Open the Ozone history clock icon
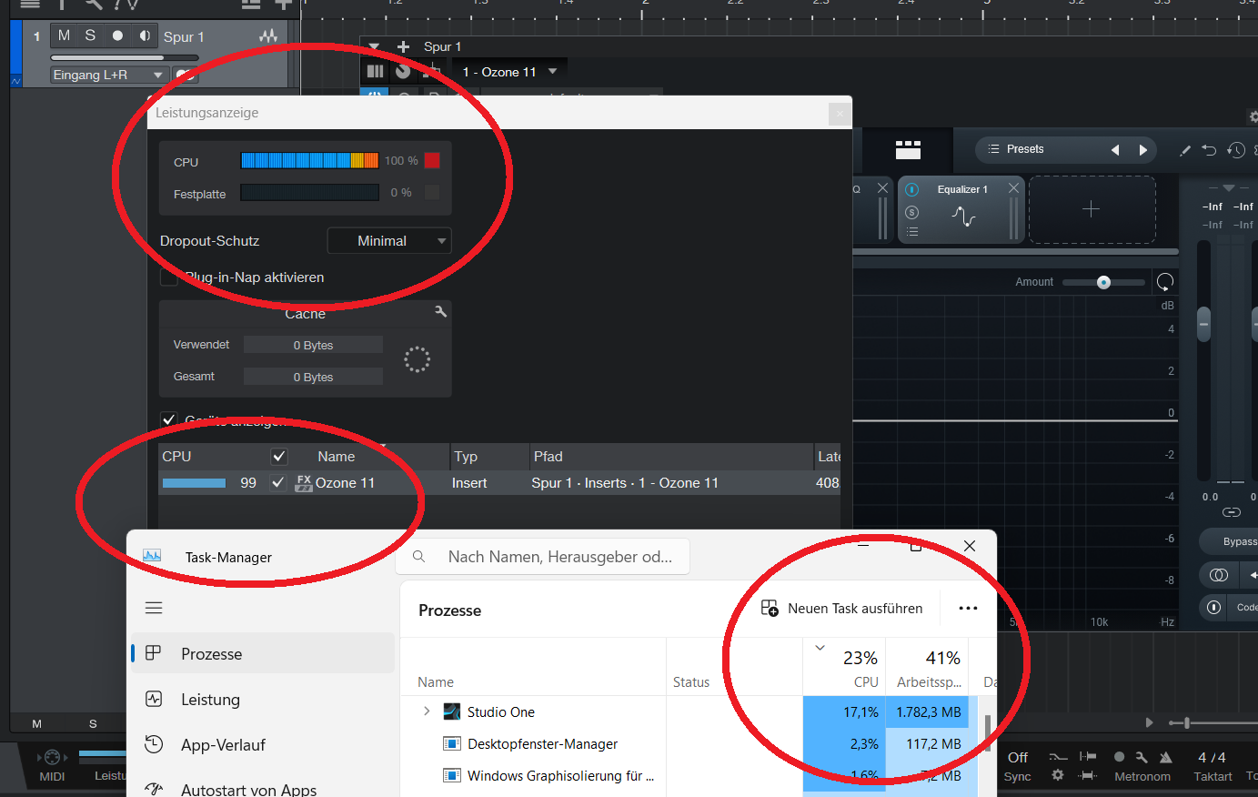 (1235, 150)
